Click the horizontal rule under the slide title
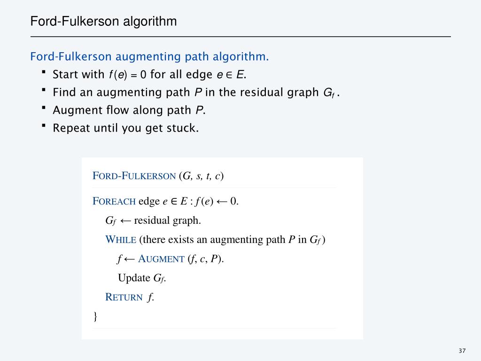 point(240,37)
